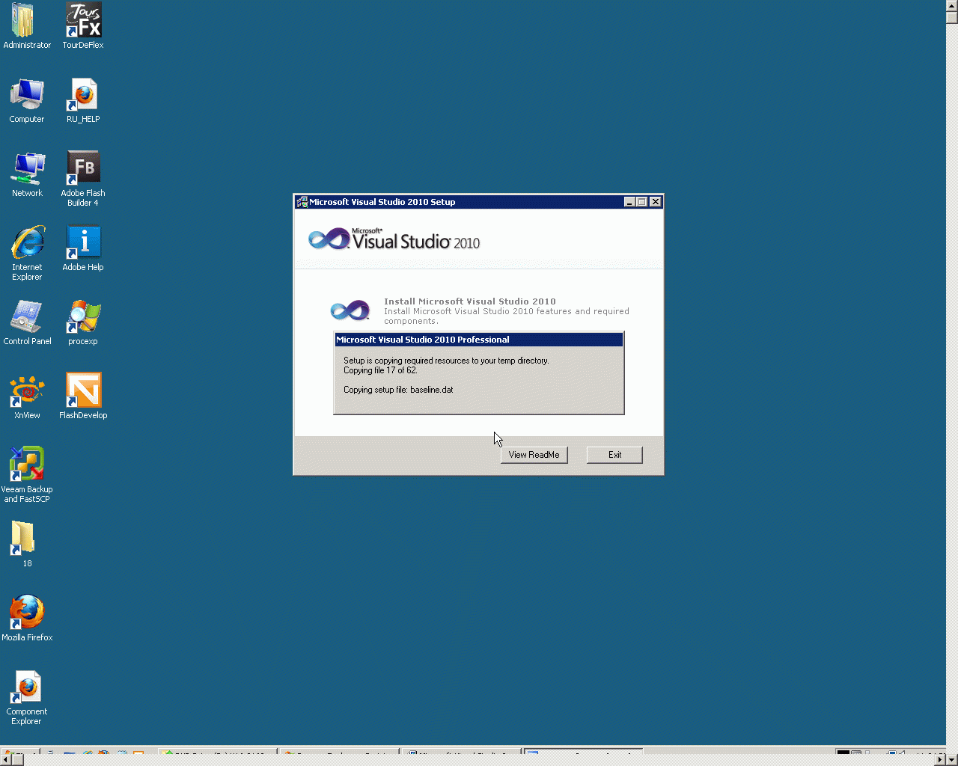Click 'Setup is copying required resources' message

[x=446, y=361]
